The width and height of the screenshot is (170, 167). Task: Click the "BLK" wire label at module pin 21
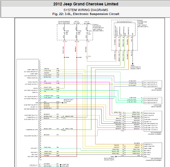tap(45, 102)
